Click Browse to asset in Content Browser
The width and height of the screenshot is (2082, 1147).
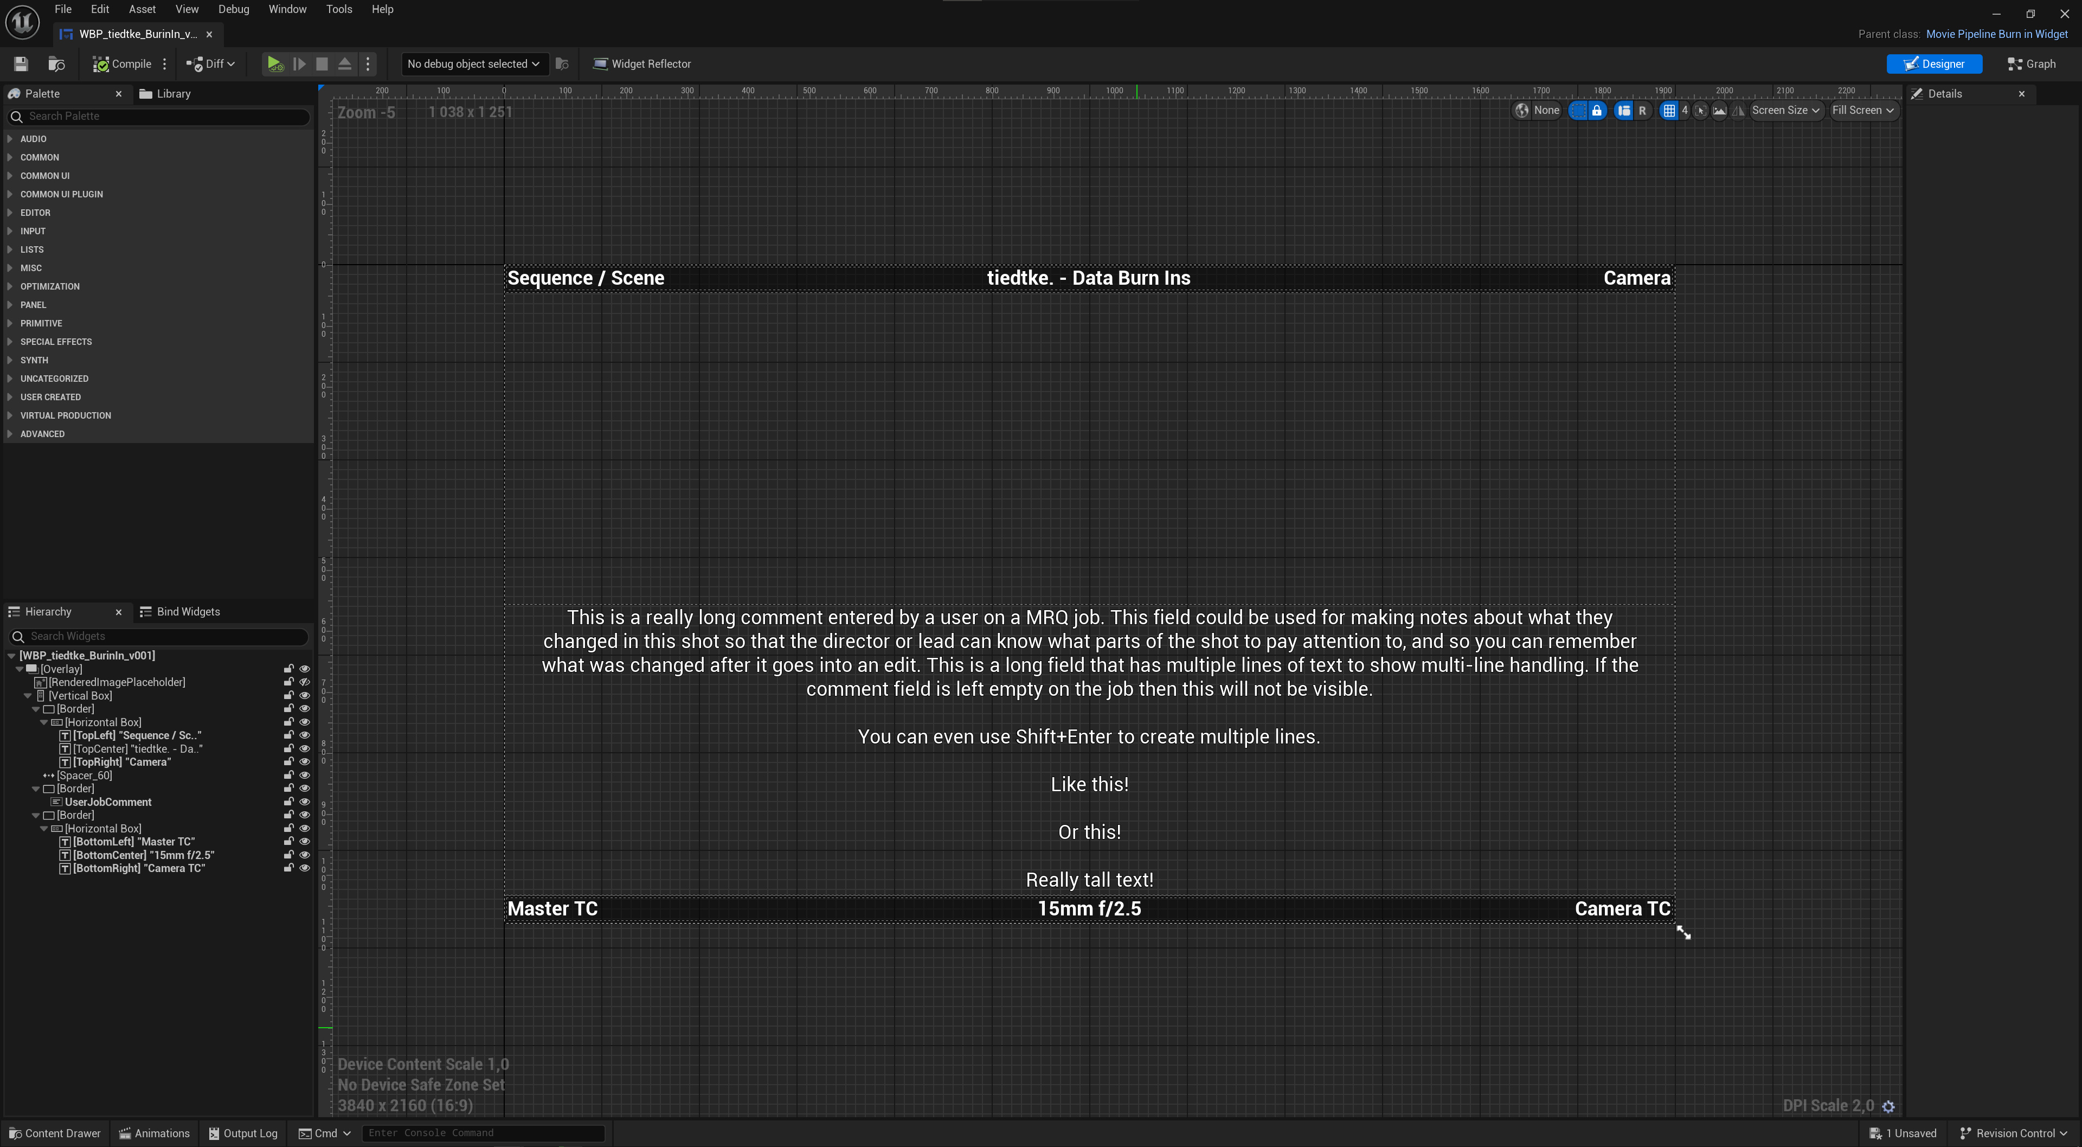point(56,64)
